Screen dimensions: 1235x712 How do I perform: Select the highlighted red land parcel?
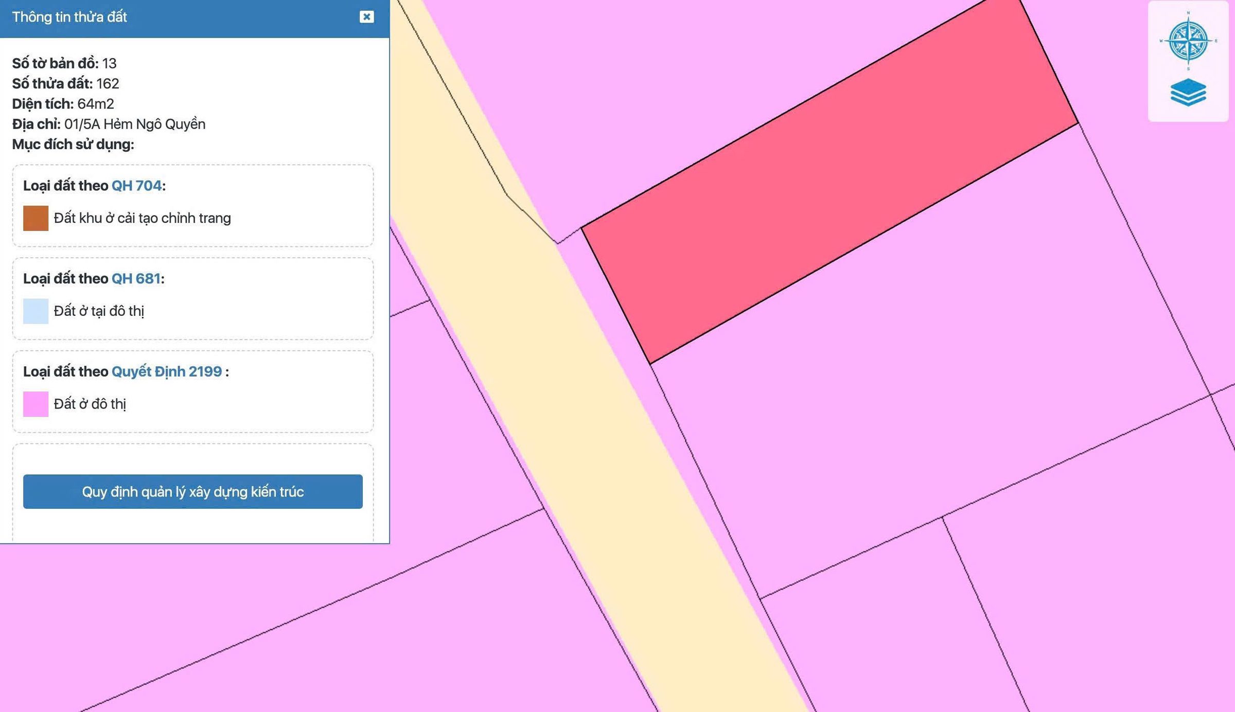828,183
